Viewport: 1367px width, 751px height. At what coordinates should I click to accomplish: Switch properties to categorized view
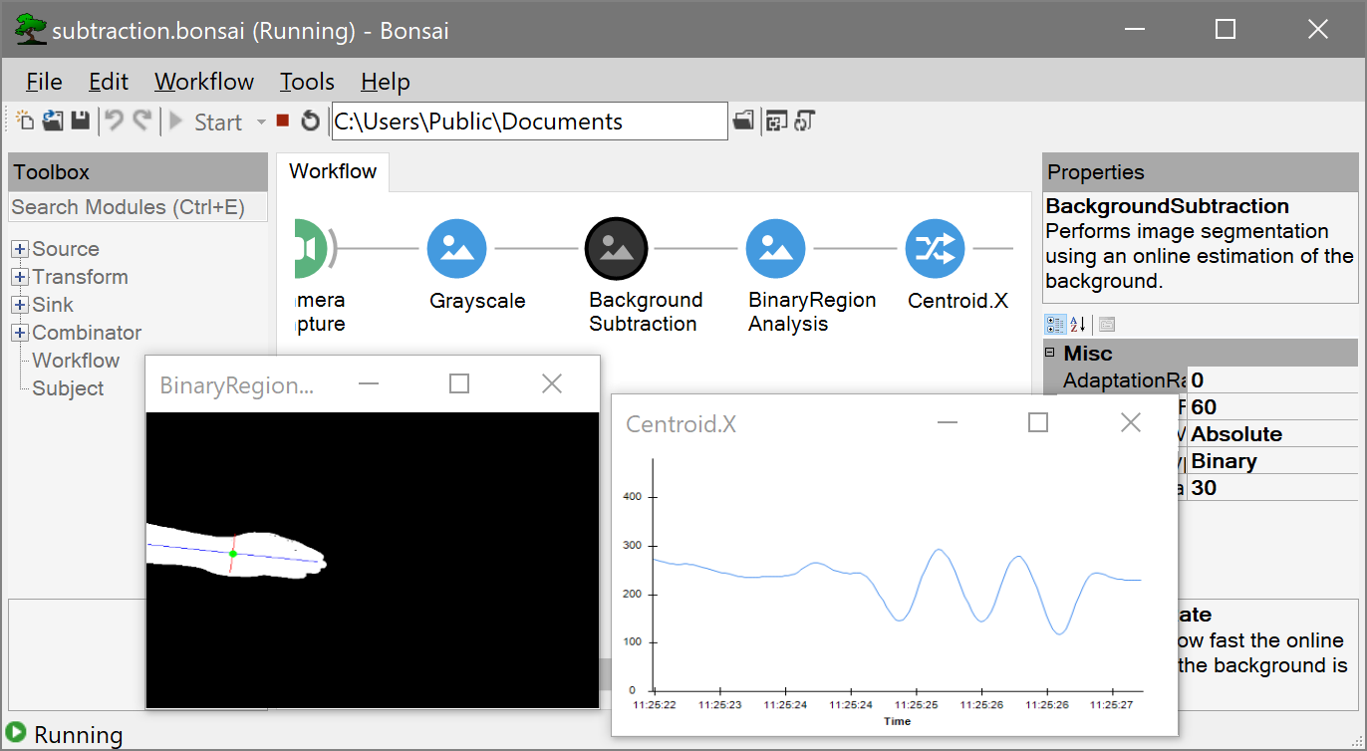click(1054, 325)
